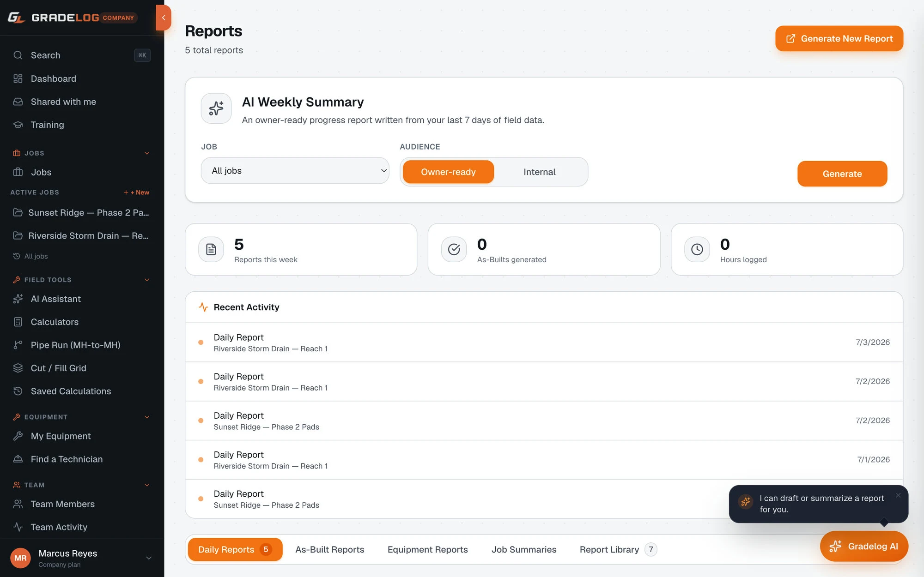Switch to the Daily Reports tab
Viewport: 924px width, 577px height.
coord(235,550)
